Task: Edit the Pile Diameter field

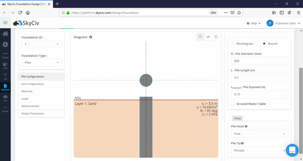Action: tap(259, 61)
